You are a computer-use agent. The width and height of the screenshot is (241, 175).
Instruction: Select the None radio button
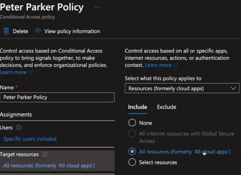pos(132,123)
